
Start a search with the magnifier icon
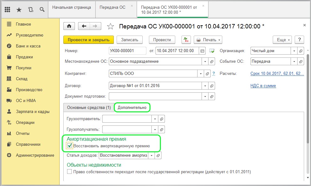tap(42, 9)
